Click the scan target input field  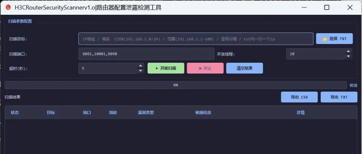click(196, 39)
